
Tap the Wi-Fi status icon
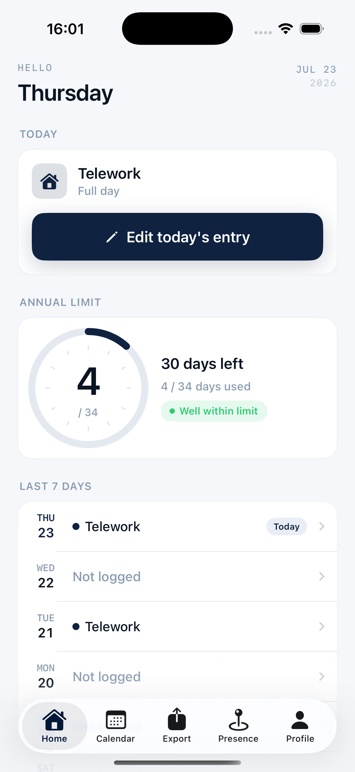[286, 29]
